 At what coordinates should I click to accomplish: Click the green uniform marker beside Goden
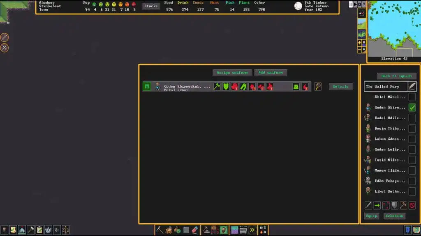147,86
